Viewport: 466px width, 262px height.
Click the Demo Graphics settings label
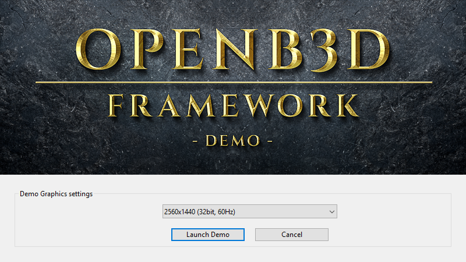point(56,194)
